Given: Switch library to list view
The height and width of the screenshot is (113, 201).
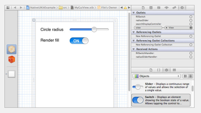Looking at the screenshot, I should 190,76.
